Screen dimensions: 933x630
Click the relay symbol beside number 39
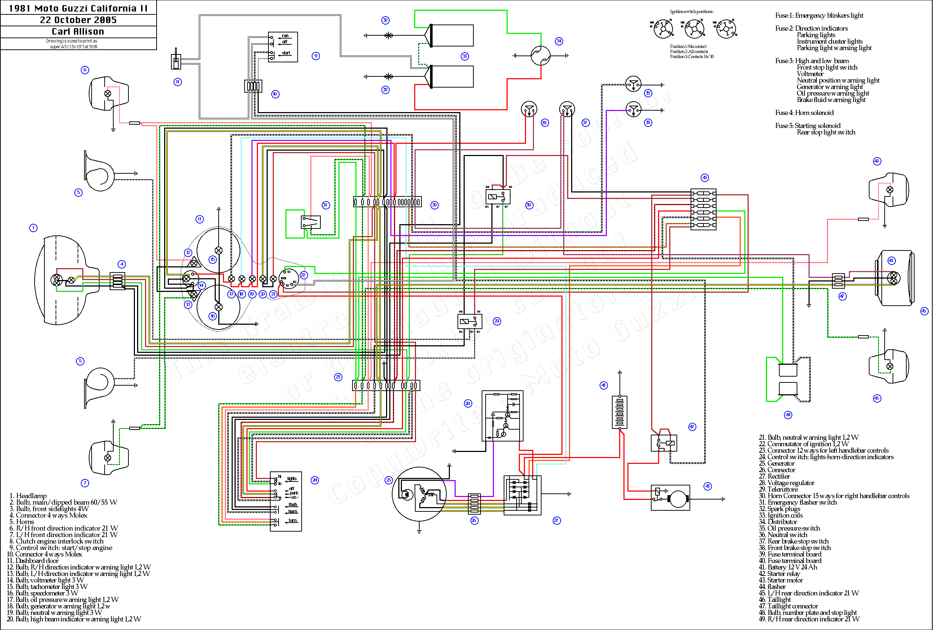pyautogui.click(x=498, y=197)
